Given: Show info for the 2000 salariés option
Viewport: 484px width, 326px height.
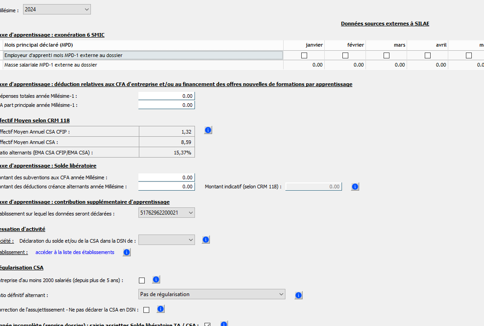Looking at the screenshot, I should 156,280.
